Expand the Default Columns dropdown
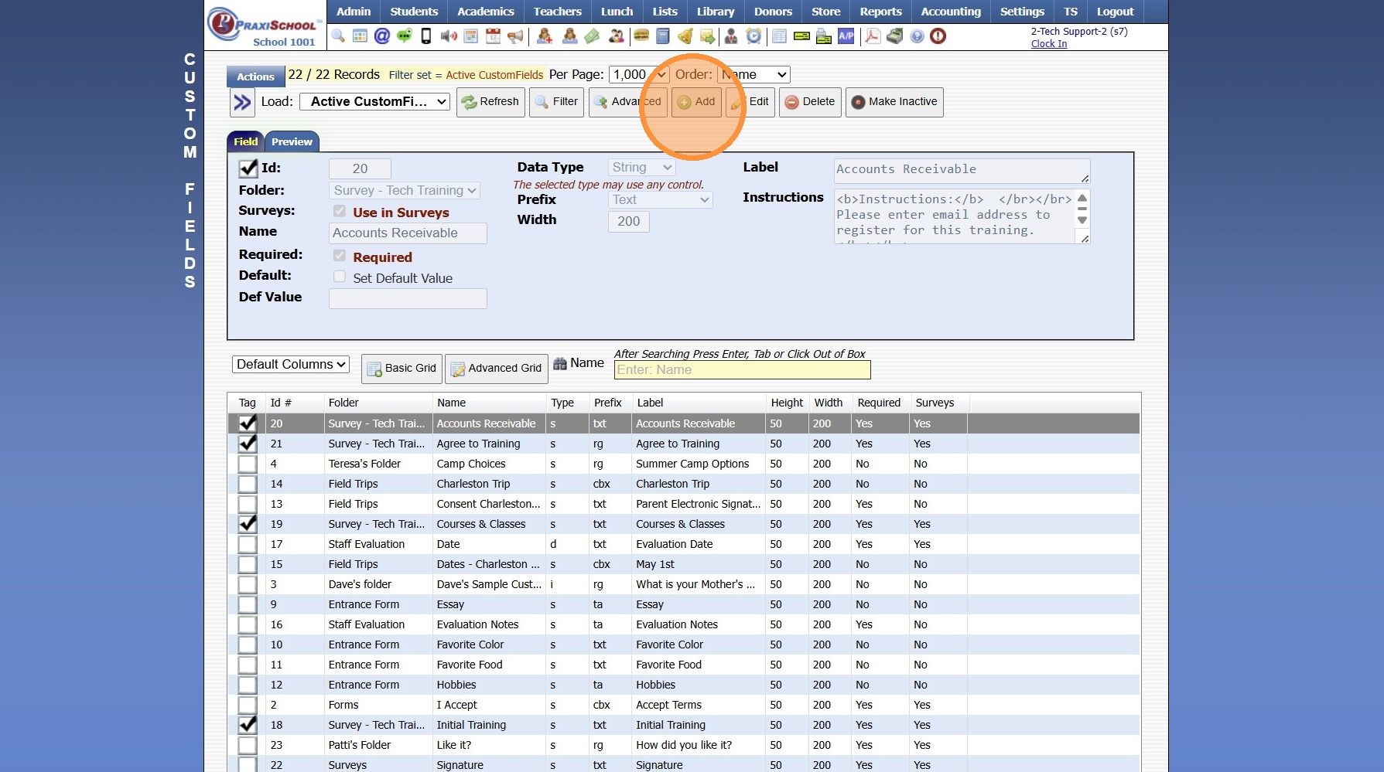Viewport: 1384px width, 772px height. (291, 364)
